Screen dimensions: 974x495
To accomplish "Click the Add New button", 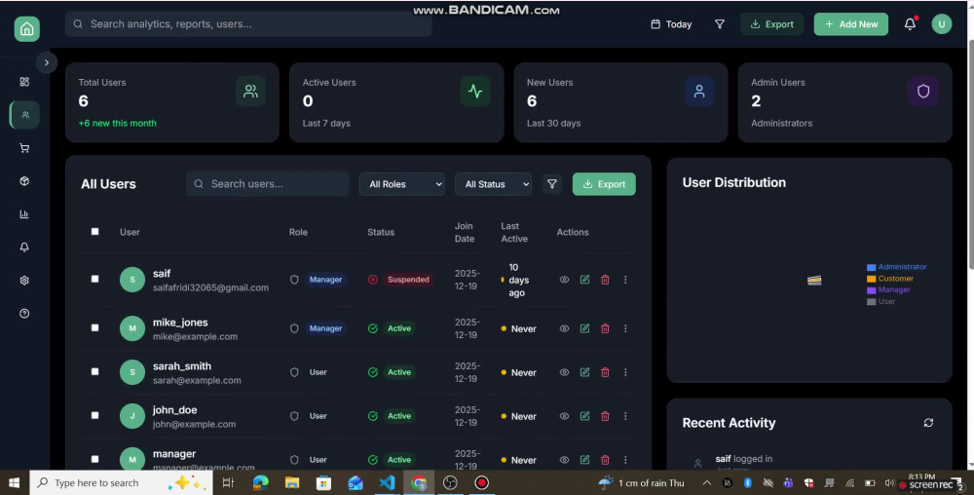I will (x=851, y=24).
